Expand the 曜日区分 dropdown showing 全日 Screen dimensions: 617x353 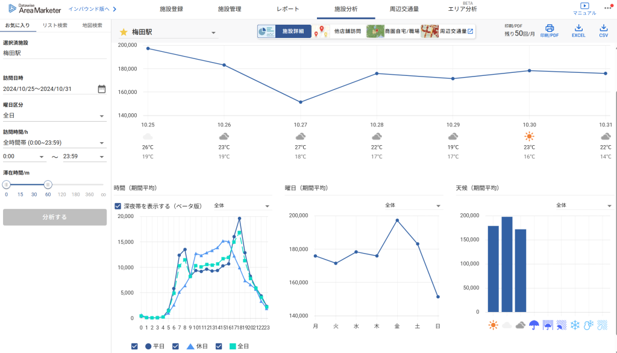54,116
